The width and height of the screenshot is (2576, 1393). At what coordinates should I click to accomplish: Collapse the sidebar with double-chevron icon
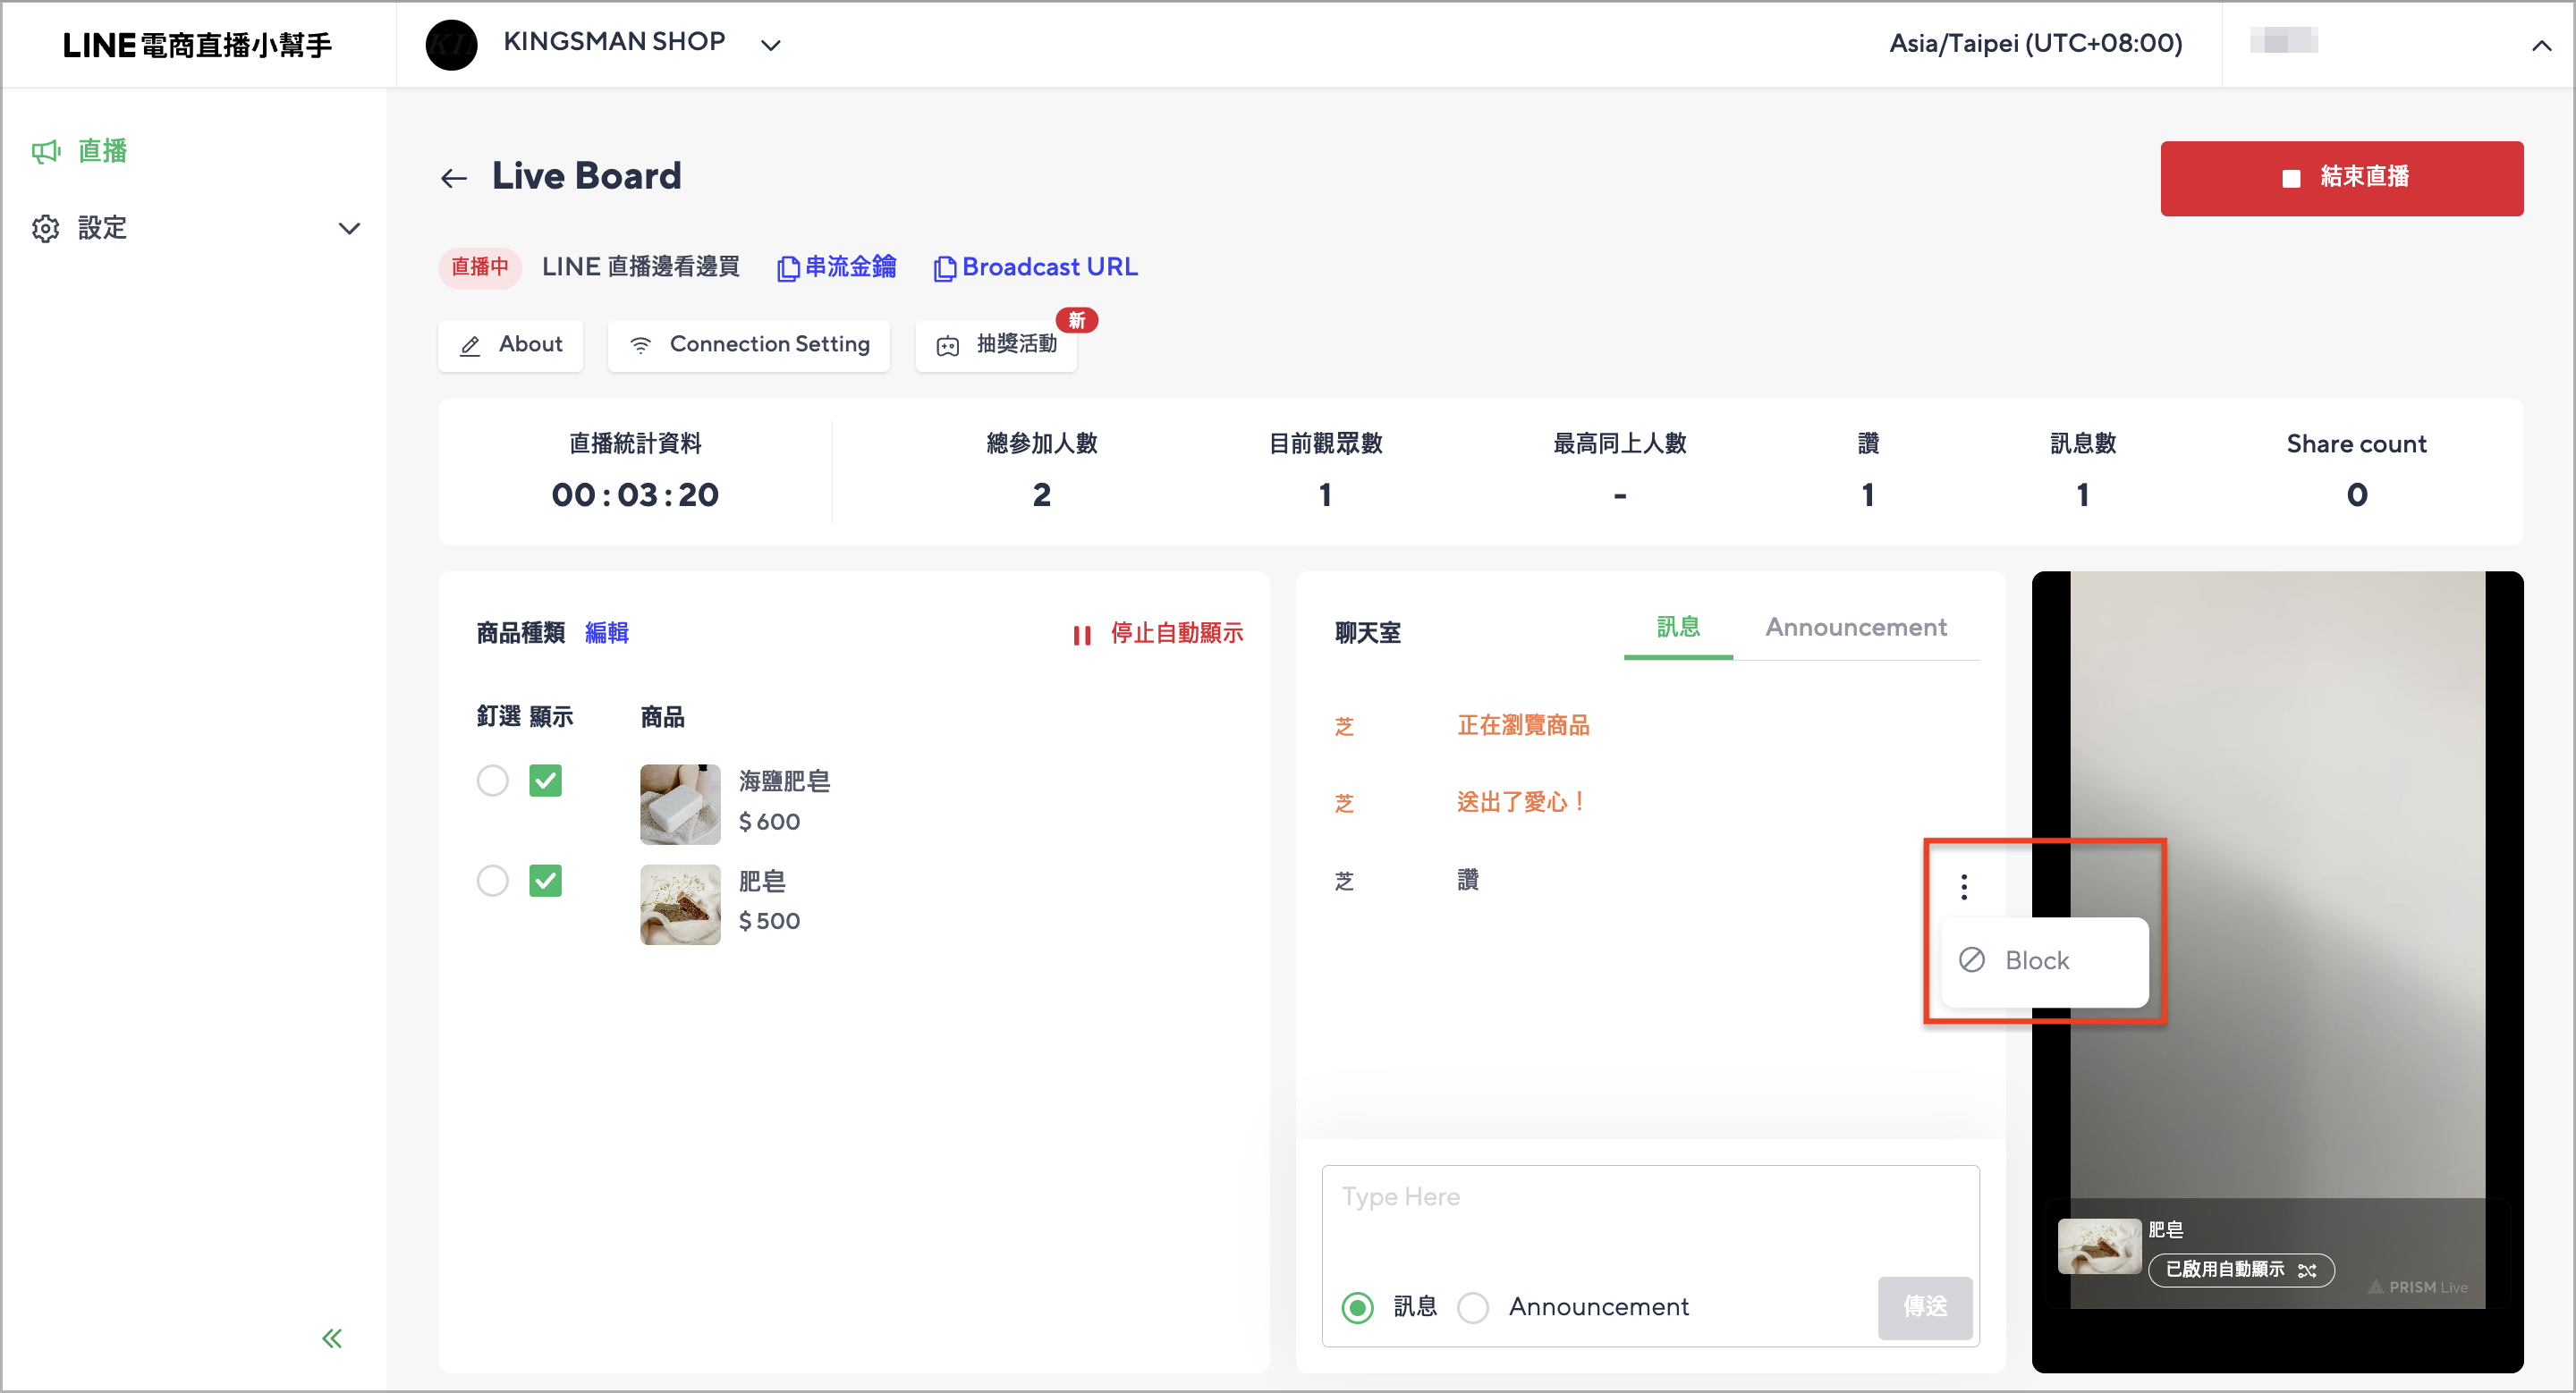click(x=332, y=1338)
